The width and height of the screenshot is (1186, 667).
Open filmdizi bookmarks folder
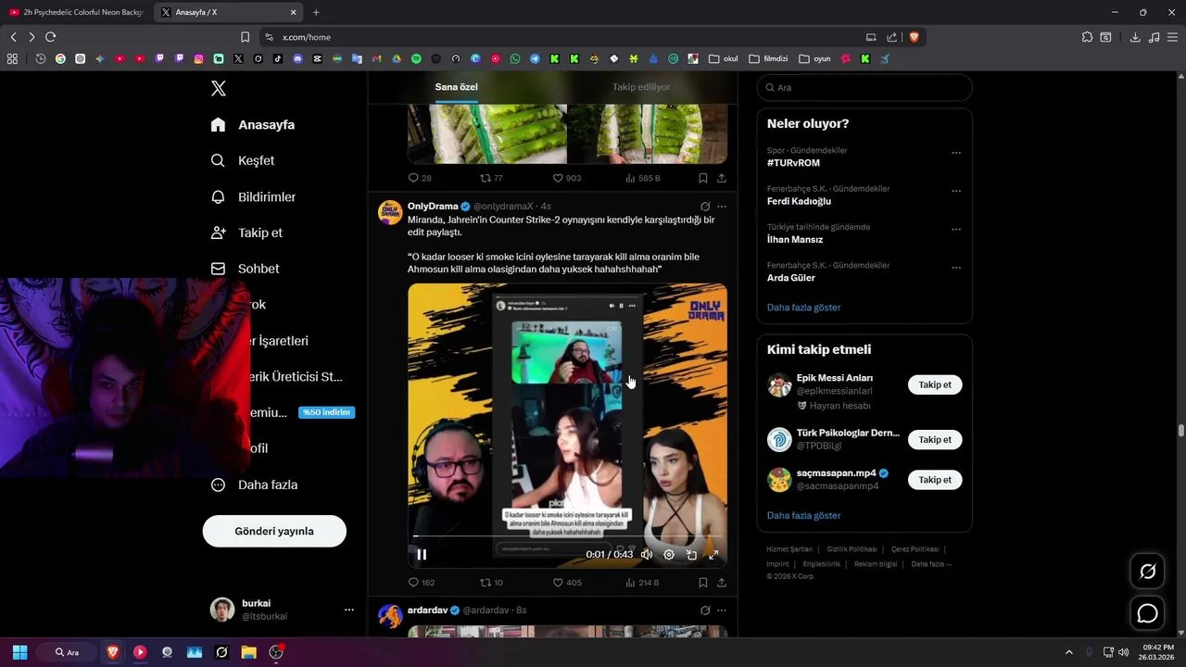pos(768,58)
